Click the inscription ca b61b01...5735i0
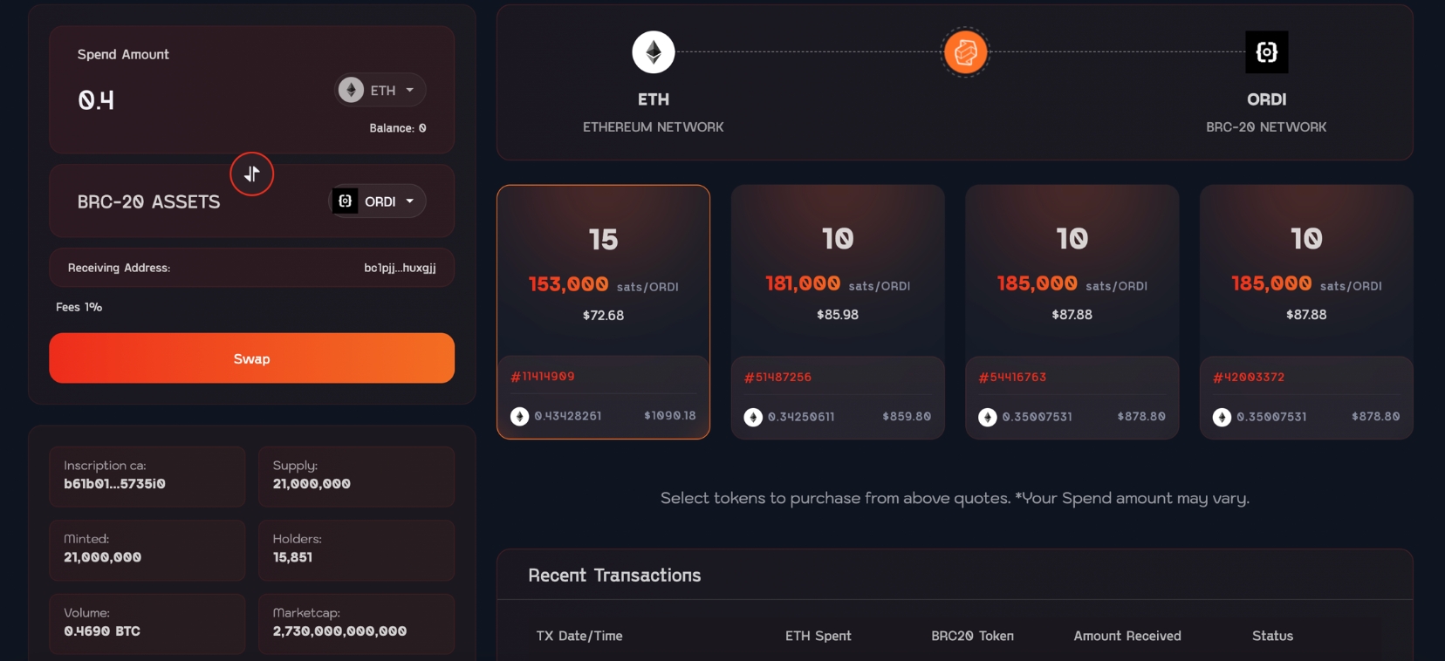 click(x=114, y=484)
